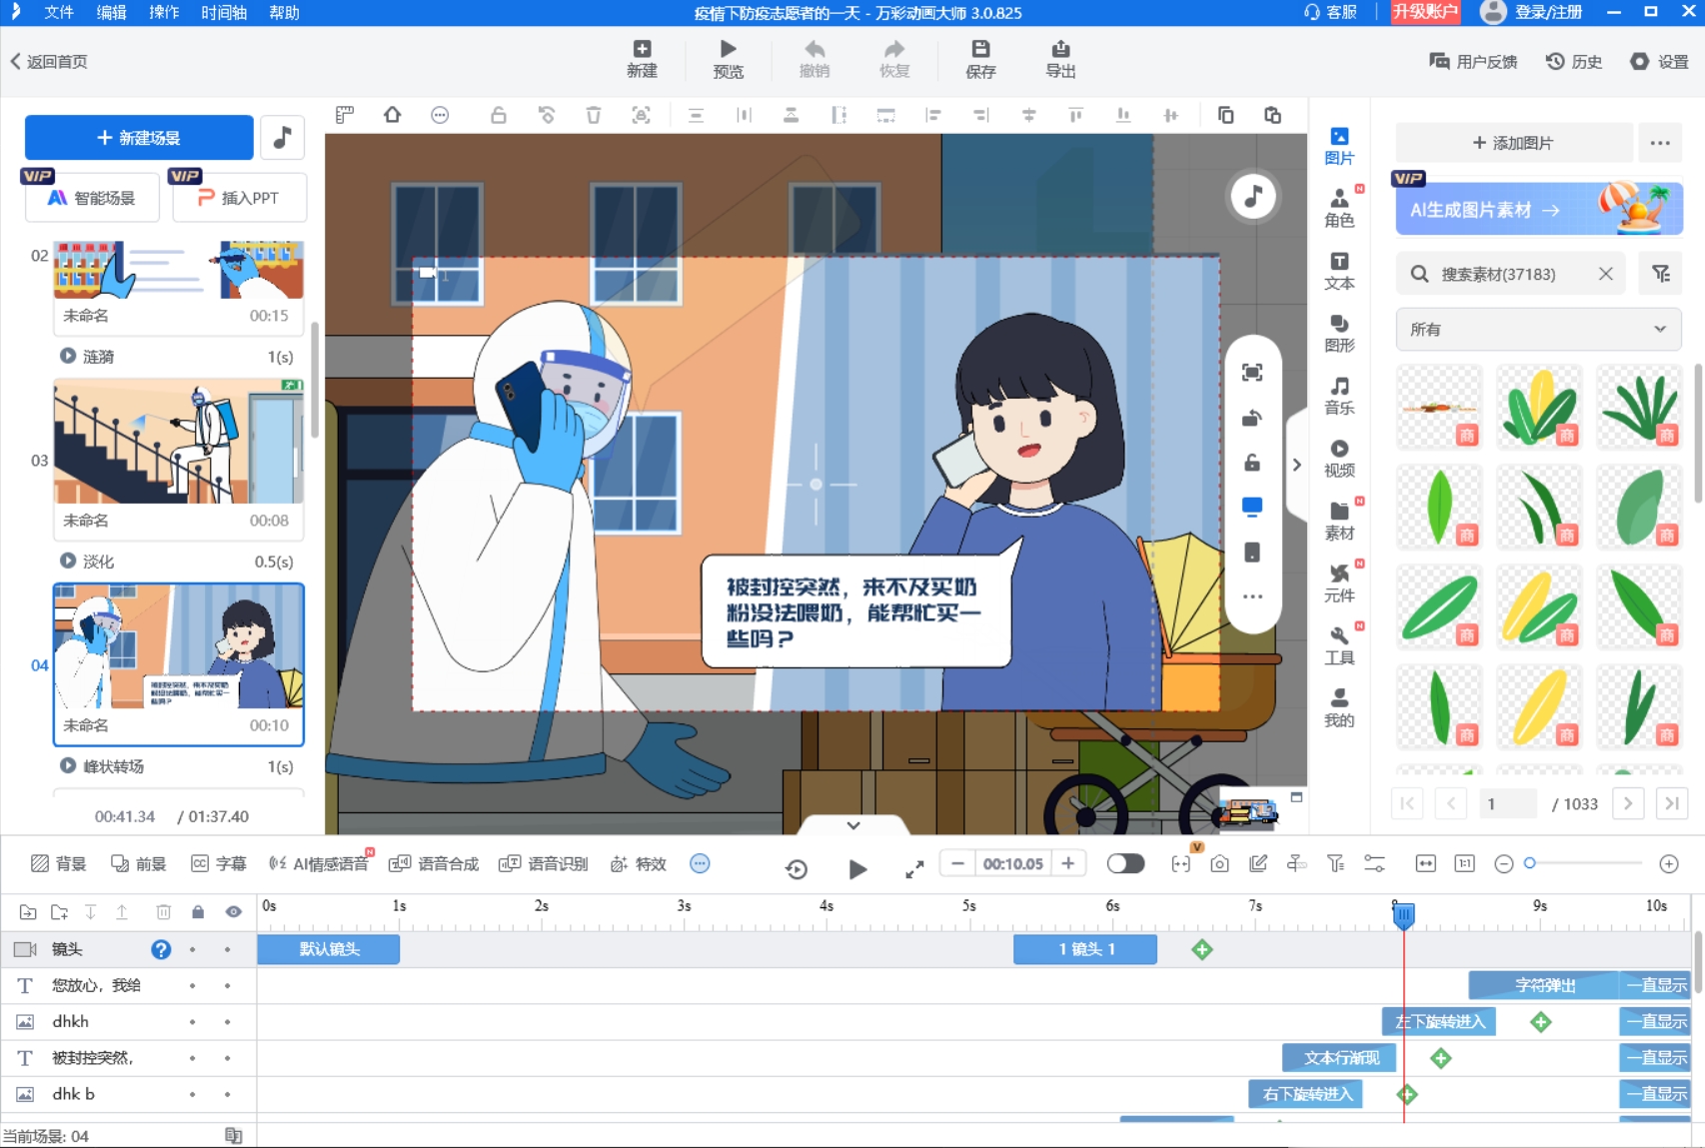
Task: Toggle the lock icon in timeline header
Action: coord(198,911)
